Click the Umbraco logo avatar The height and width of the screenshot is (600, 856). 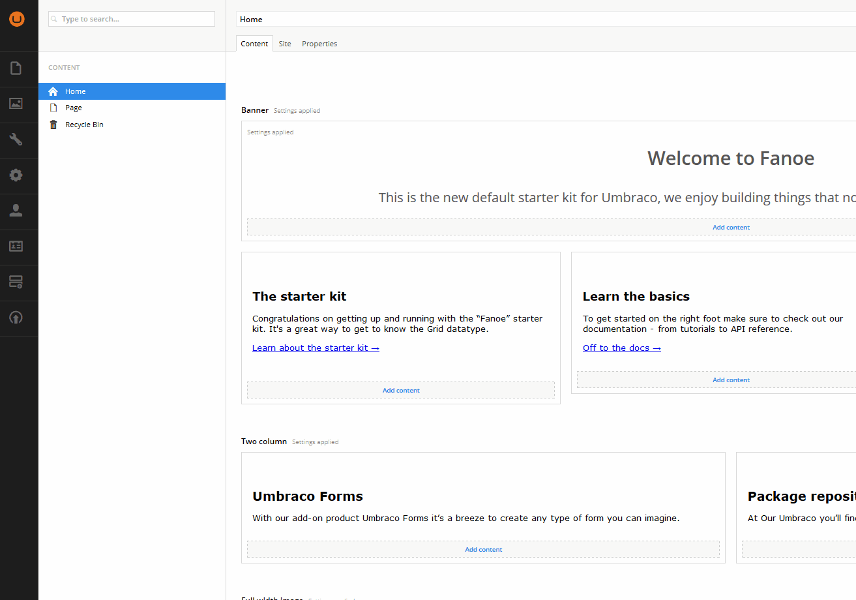tap(17, 19)
